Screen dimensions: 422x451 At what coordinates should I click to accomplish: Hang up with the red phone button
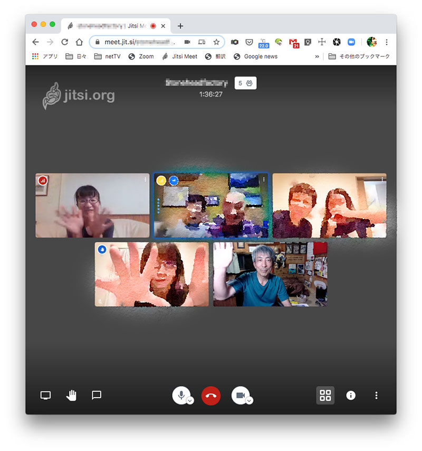211,395
